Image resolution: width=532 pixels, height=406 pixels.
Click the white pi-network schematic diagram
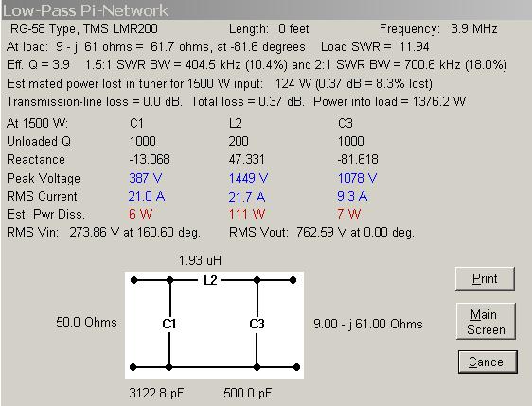pos(214,325)
